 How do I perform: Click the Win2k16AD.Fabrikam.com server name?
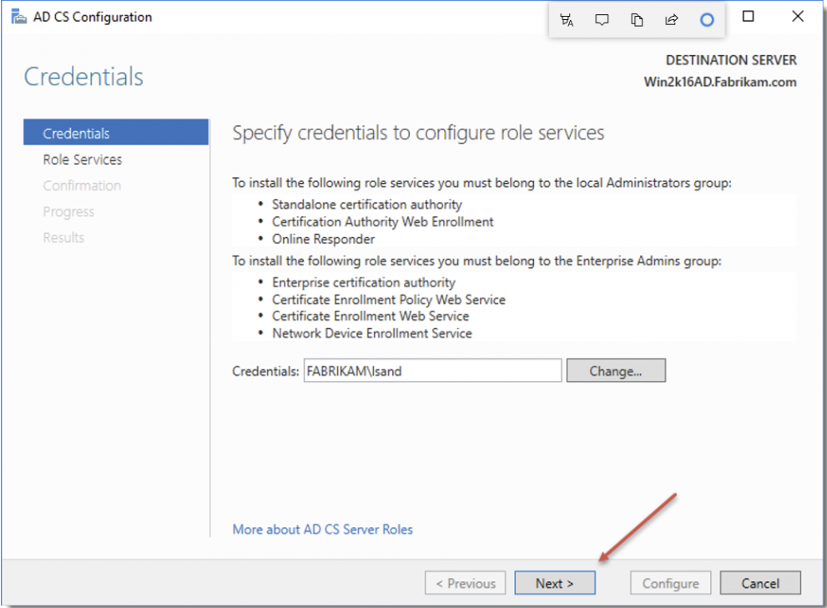(720, 82)
